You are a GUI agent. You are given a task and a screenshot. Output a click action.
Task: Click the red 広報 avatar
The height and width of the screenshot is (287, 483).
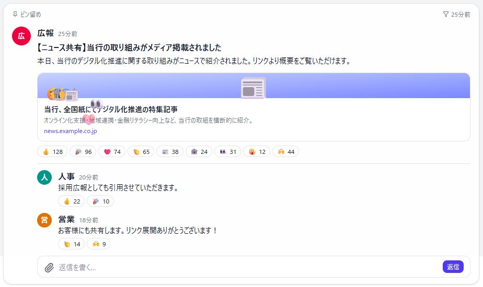(21, 36)
